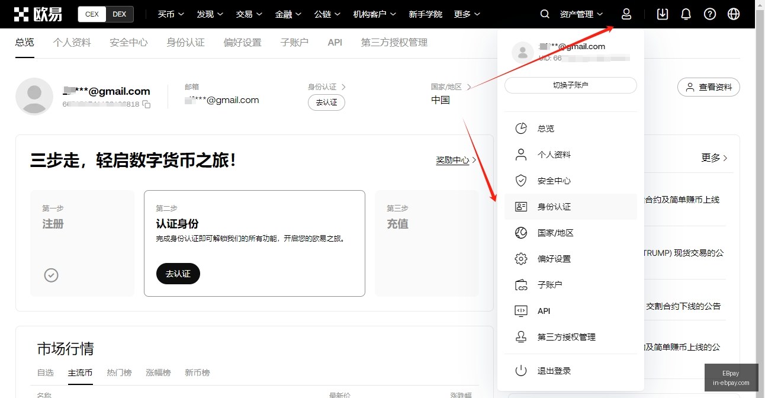The height and width of the screenshot is (398, 765).
Task: Expand the 买币 dropdown menu
Action: pos(171,14)
